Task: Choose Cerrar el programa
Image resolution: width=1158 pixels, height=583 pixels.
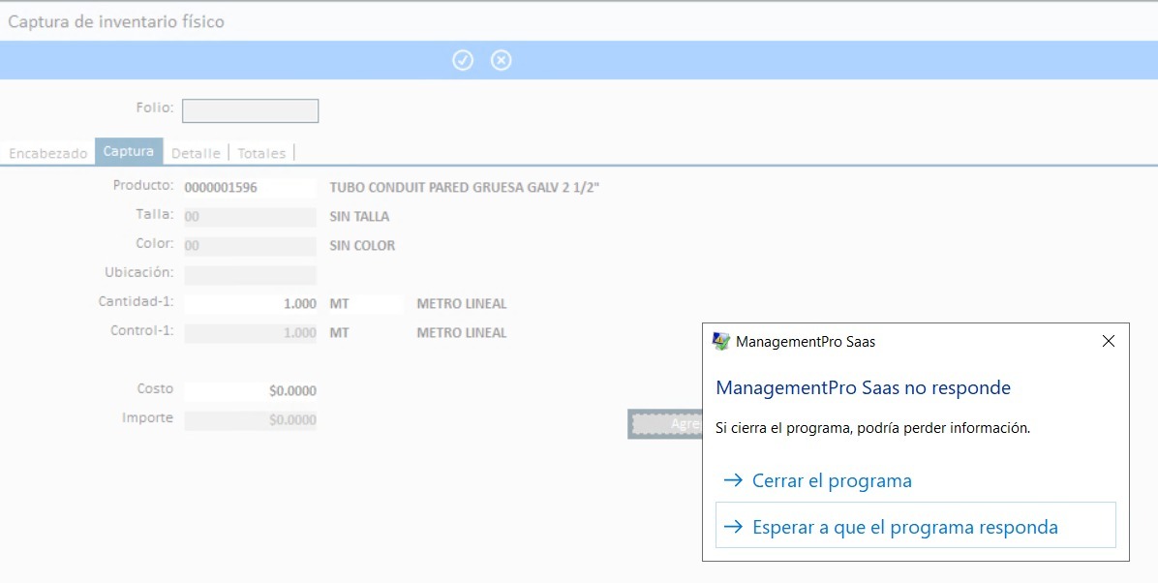Action: (831, 480)
